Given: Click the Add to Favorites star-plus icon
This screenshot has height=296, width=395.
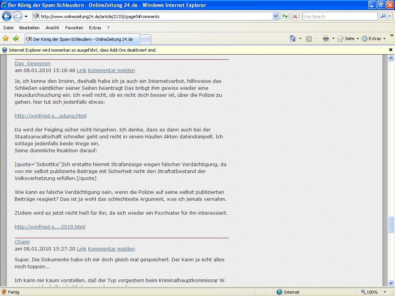Looking at the screenshot, I should click(16, 38).
